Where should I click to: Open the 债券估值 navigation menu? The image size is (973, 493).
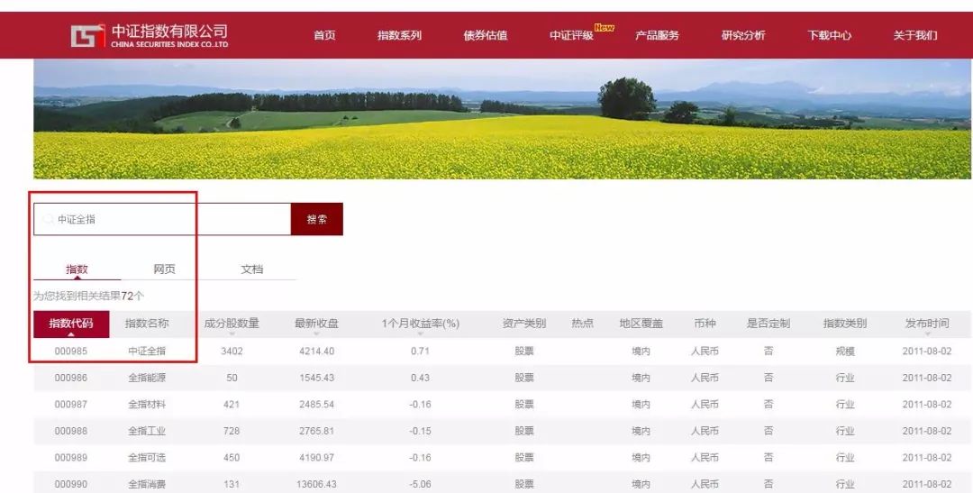tap(486, 35)
